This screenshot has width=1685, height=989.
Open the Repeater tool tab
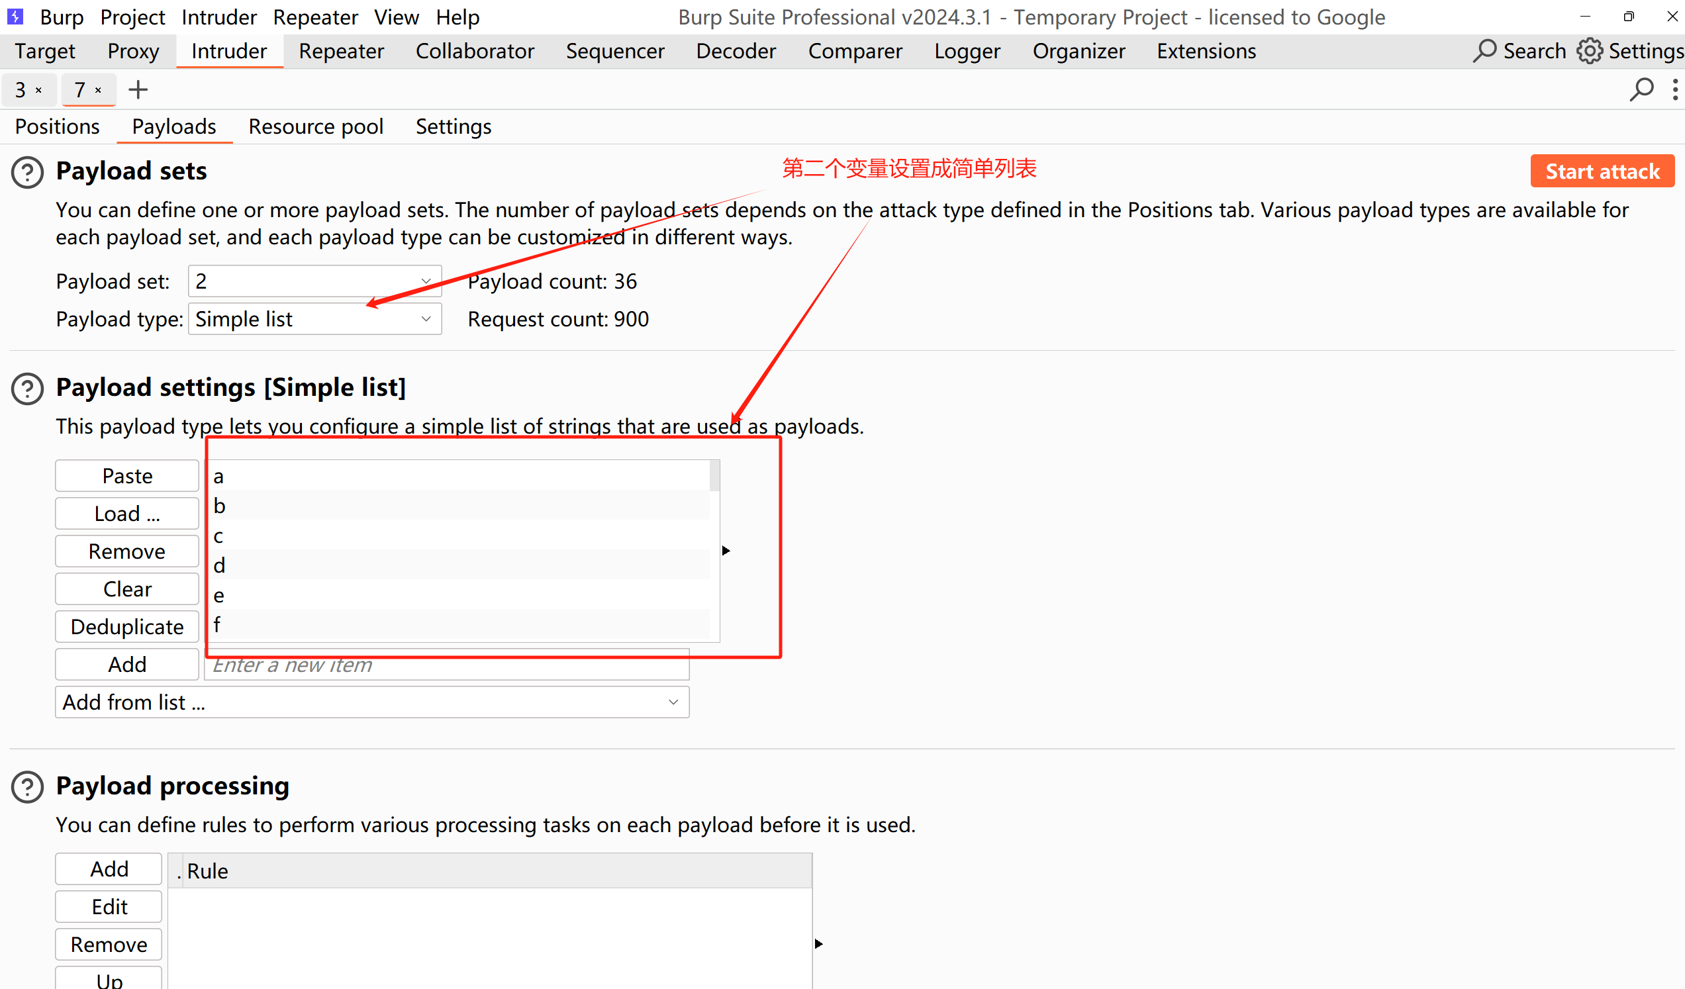(x=341, y=51)
